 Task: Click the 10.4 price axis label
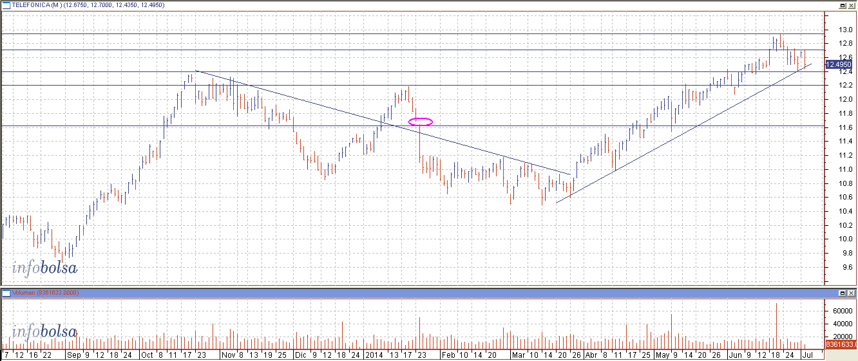point(846,211)
